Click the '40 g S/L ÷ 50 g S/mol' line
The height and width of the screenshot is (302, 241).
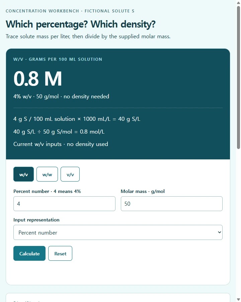59,132
